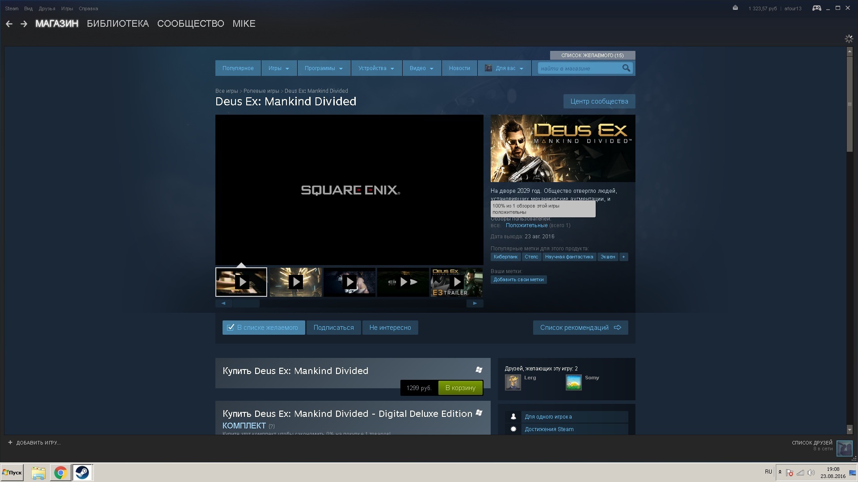Screen dimensions: 858x482
Task: Open the volume tray icon
Action: pyautogui.click(x=811, y=473)
